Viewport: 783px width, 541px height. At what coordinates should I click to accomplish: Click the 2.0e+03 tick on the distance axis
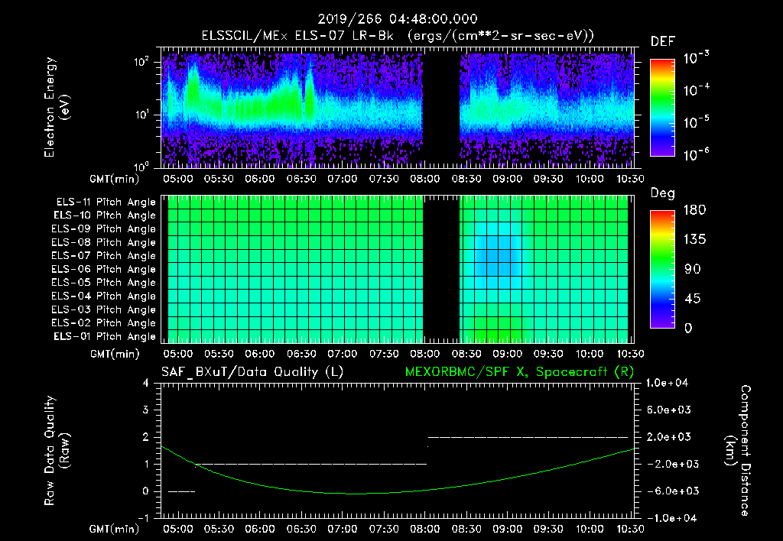pyautogui.click(x=668, y=436)
